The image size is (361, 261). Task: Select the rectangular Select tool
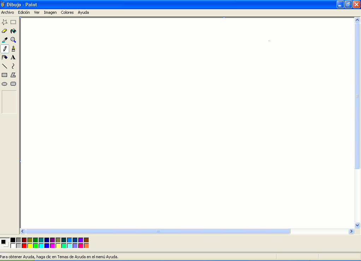click(x=13, y=22)
